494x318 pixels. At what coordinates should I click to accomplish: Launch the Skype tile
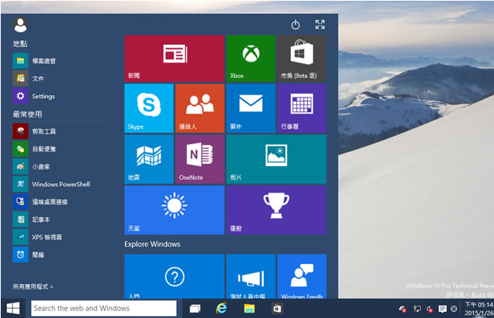pyautogui.click(x=148, y=108)
